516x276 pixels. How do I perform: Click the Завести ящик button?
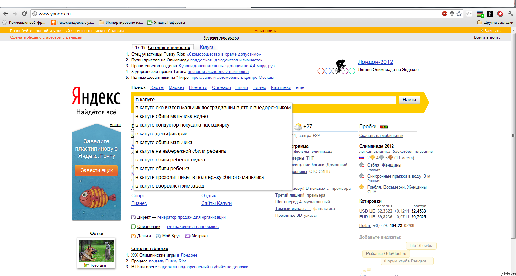(96, 170)
